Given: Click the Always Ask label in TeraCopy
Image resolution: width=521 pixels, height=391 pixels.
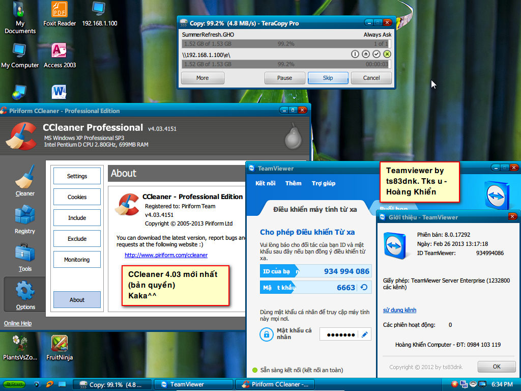Looking at the screenshot, I should (378, 35).
